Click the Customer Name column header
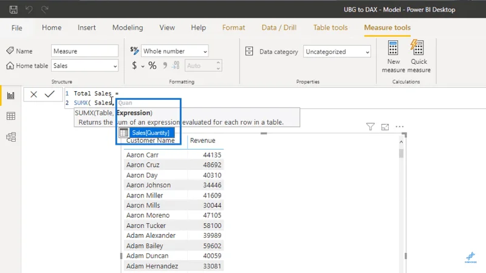Viewport: 486px width, 273px height. [x=150, y=141]
